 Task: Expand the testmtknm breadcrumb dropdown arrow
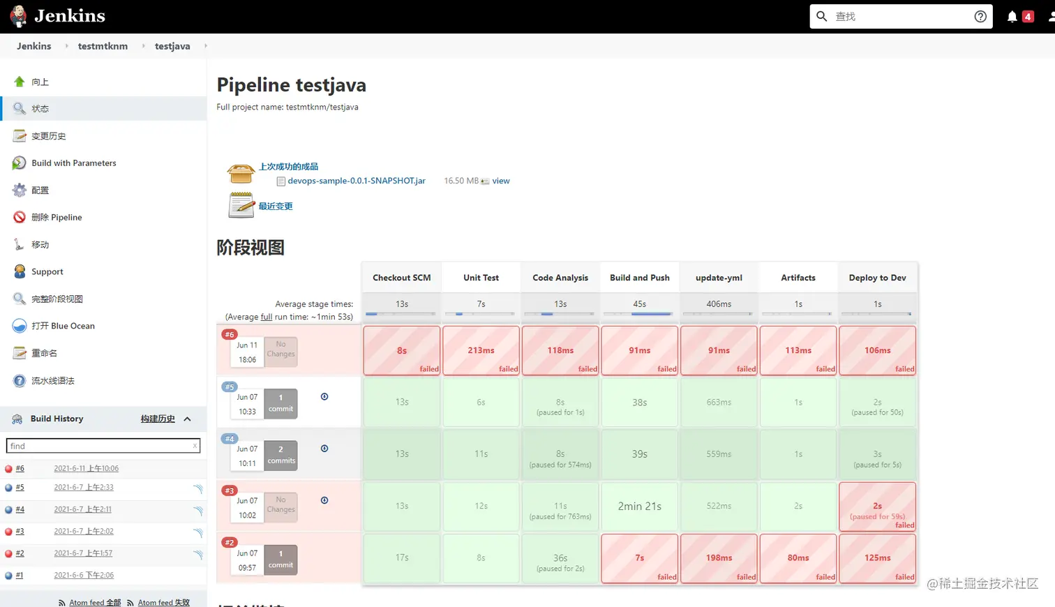(143, 46)
